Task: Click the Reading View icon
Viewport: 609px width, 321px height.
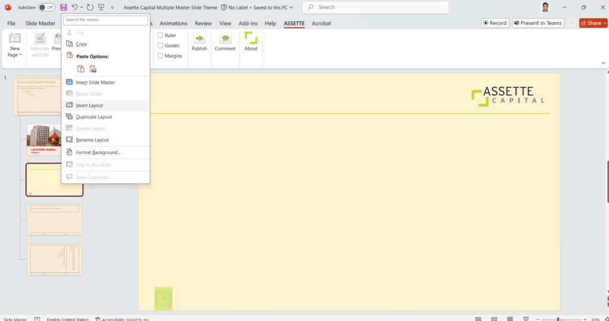Action: (510, 319)
